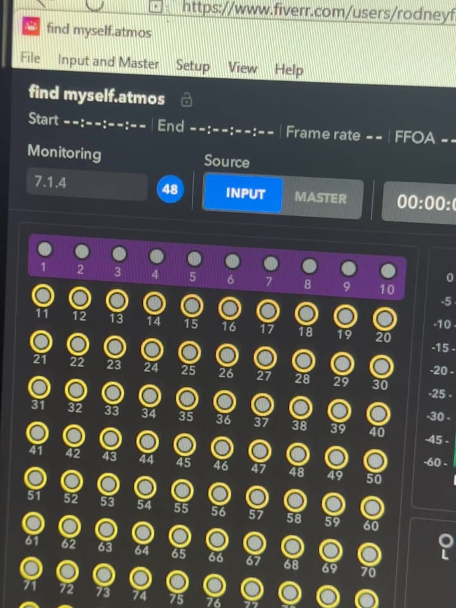
Task: Select bed input channel 6
Action: 232,261
